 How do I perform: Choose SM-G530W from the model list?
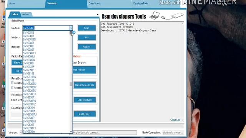46,131
